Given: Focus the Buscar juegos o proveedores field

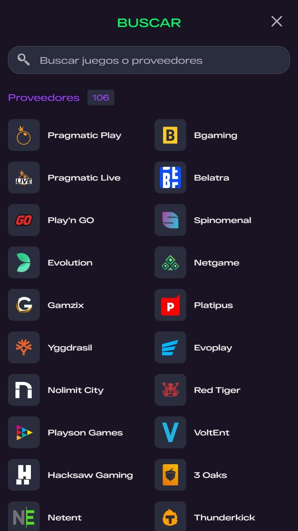Looking at the screenshot, I should click(x=149, y=60).
